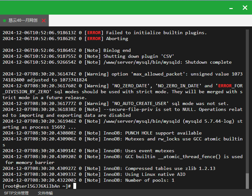Click the 'Shutdown complete' log line
Screen dimensions: 252x196
117,62
